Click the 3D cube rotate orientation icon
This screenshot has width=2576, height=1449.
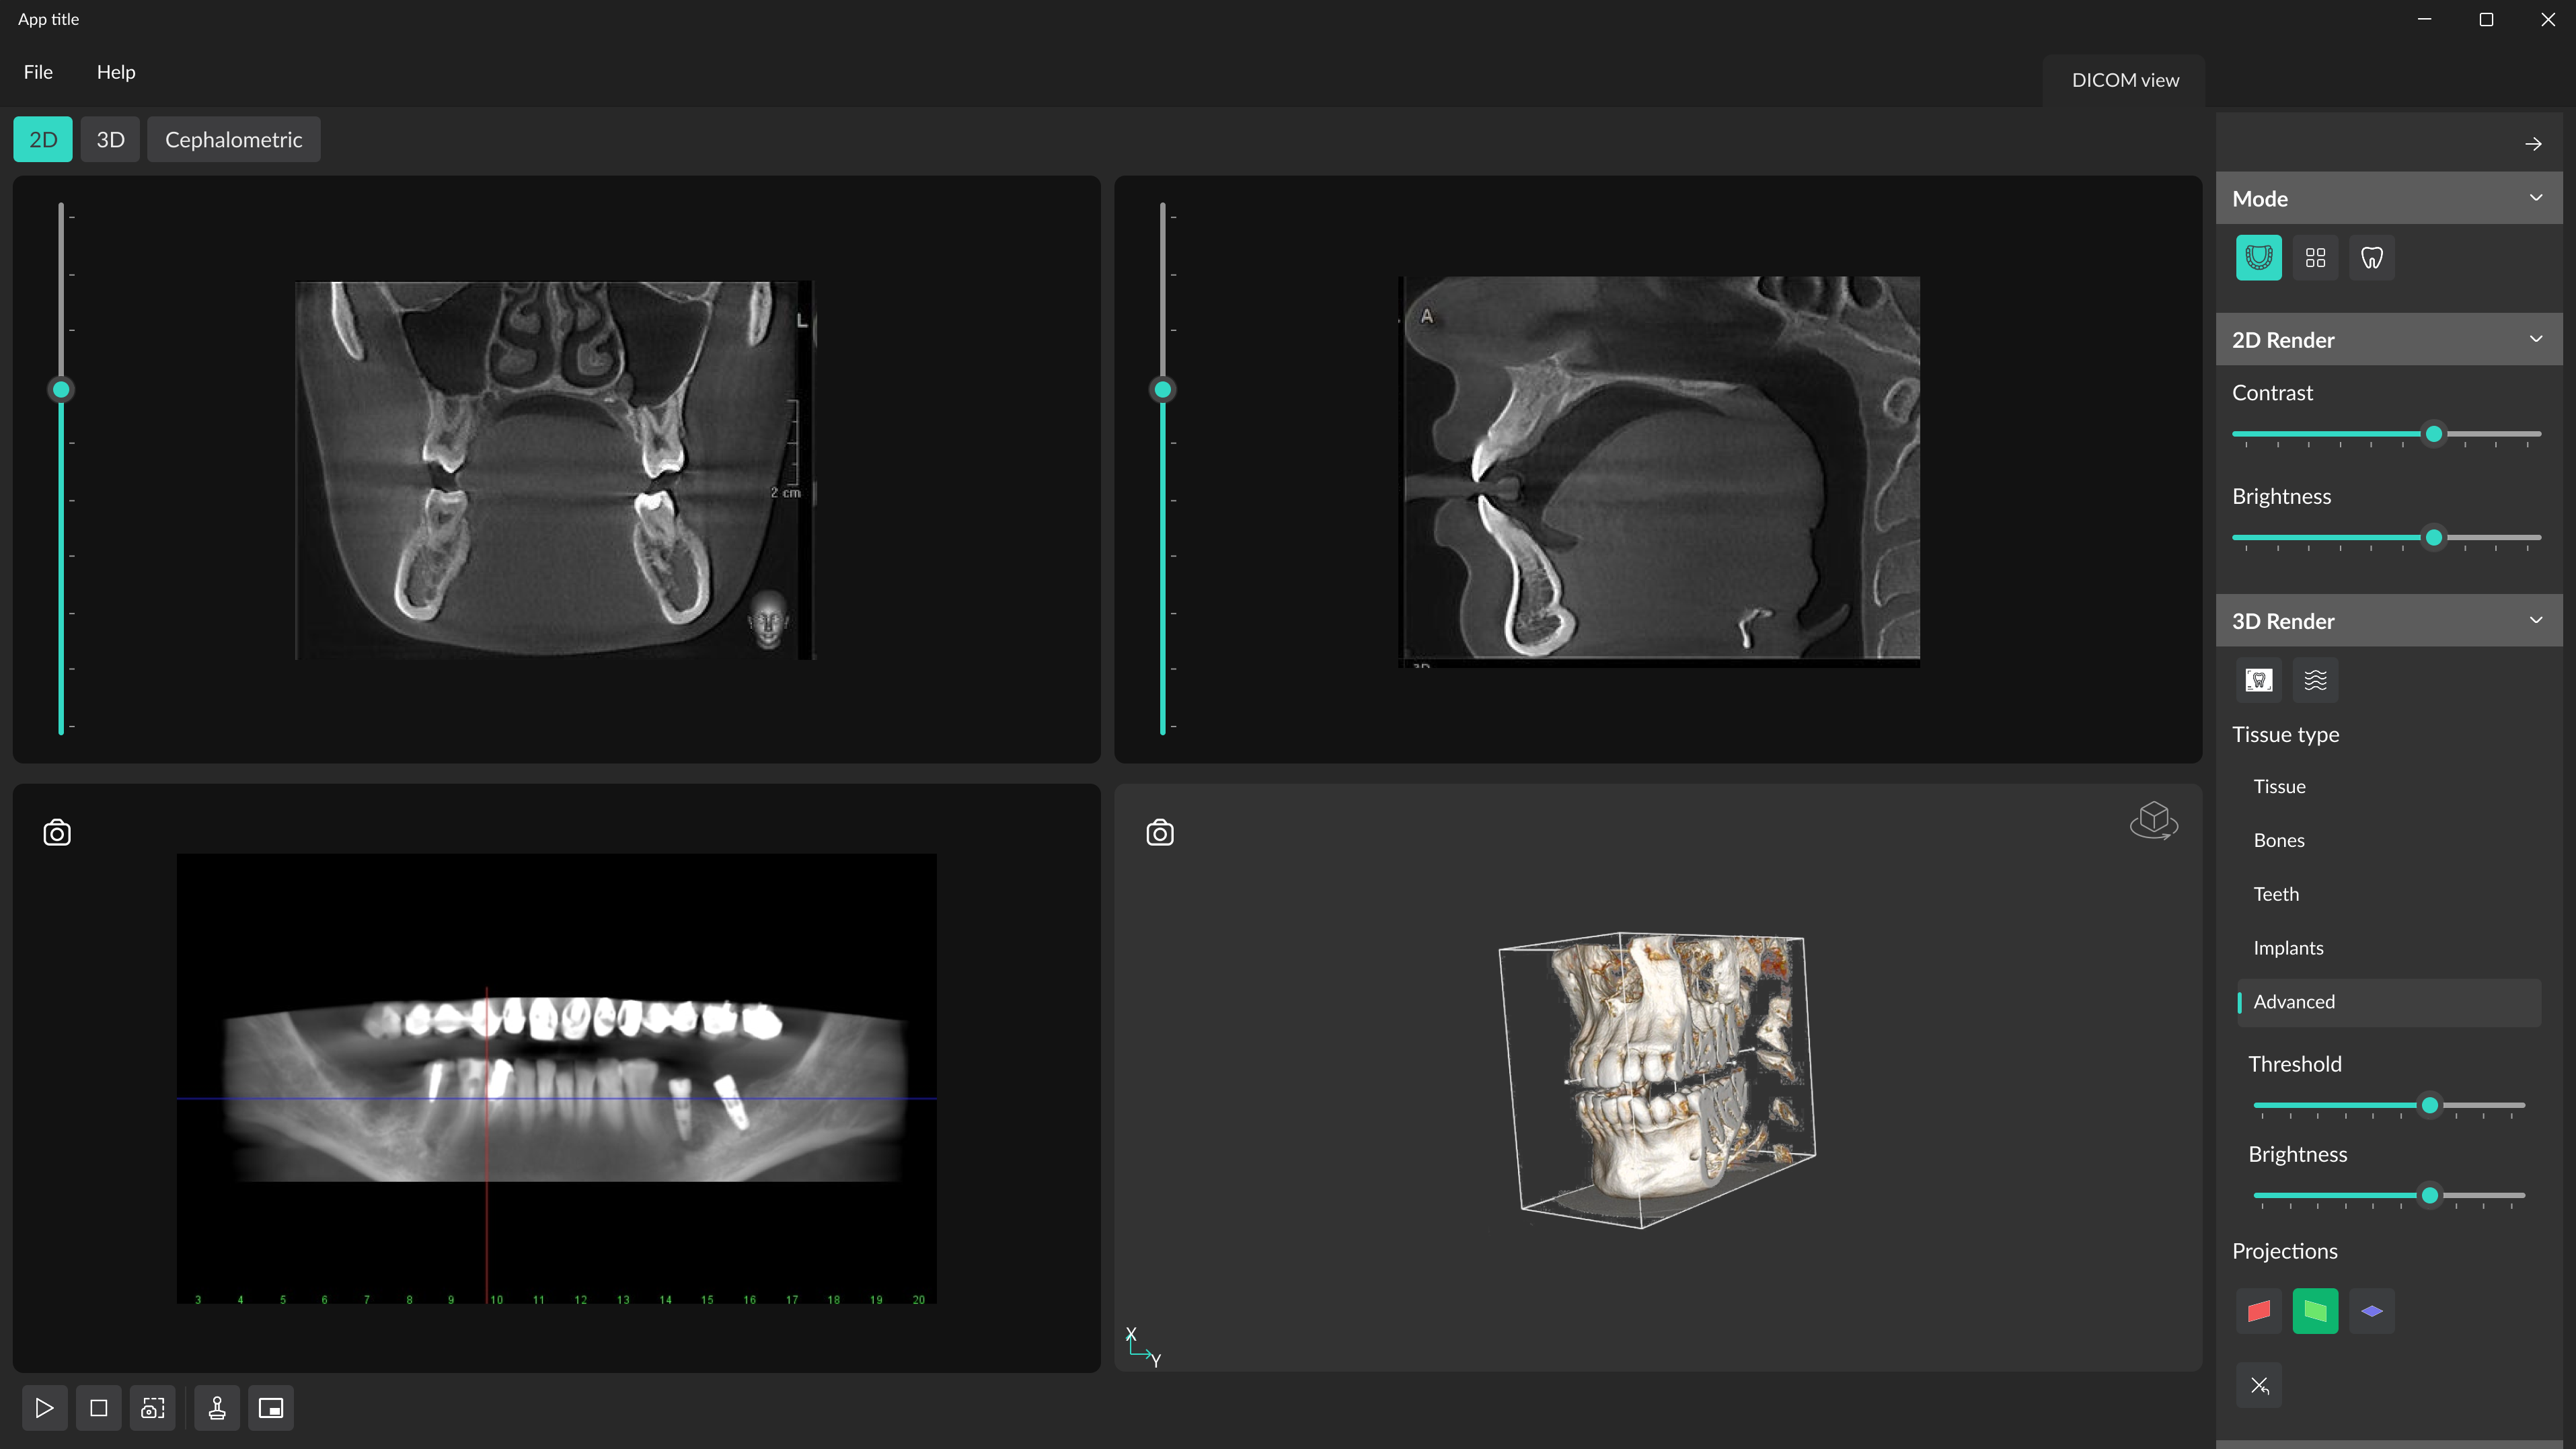2153,821
